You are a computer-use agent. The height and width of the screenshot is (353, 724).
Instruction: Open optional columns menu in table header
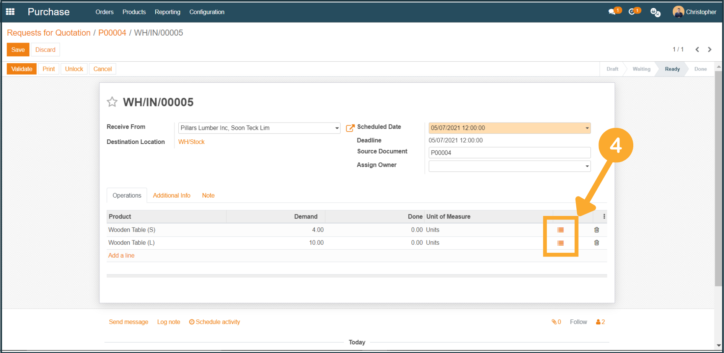pos(604,217)
